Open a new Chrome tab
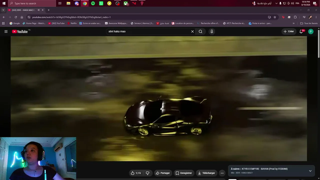This screenshot has width=320, height=180. (48, 10)
